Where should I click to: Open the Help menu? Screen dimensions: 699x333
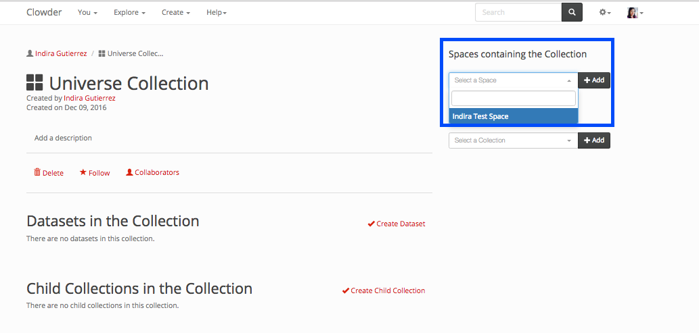point(217,13)
